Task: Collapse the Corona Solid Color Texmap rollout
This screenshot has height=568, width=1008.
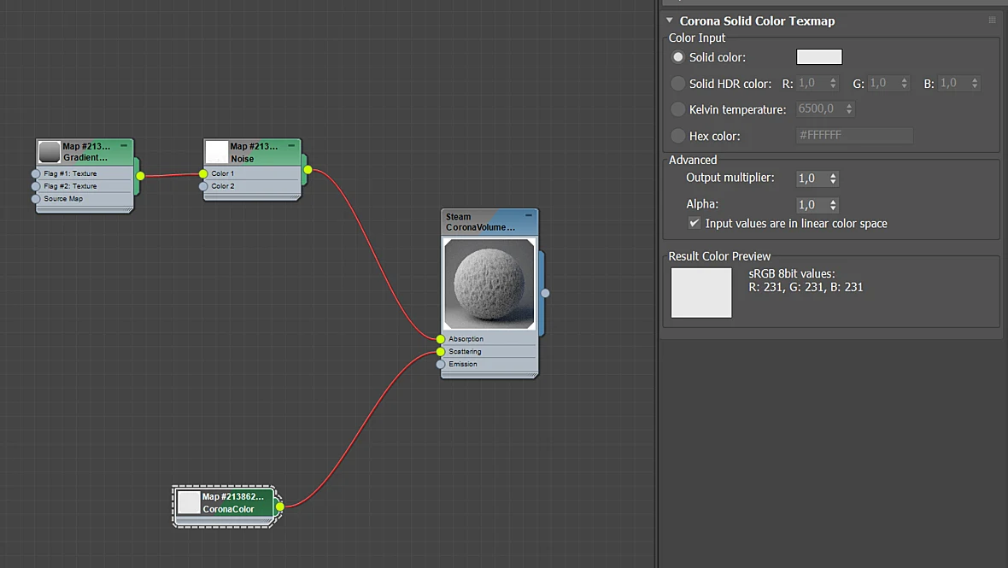Action: click(x=669, y=20)
